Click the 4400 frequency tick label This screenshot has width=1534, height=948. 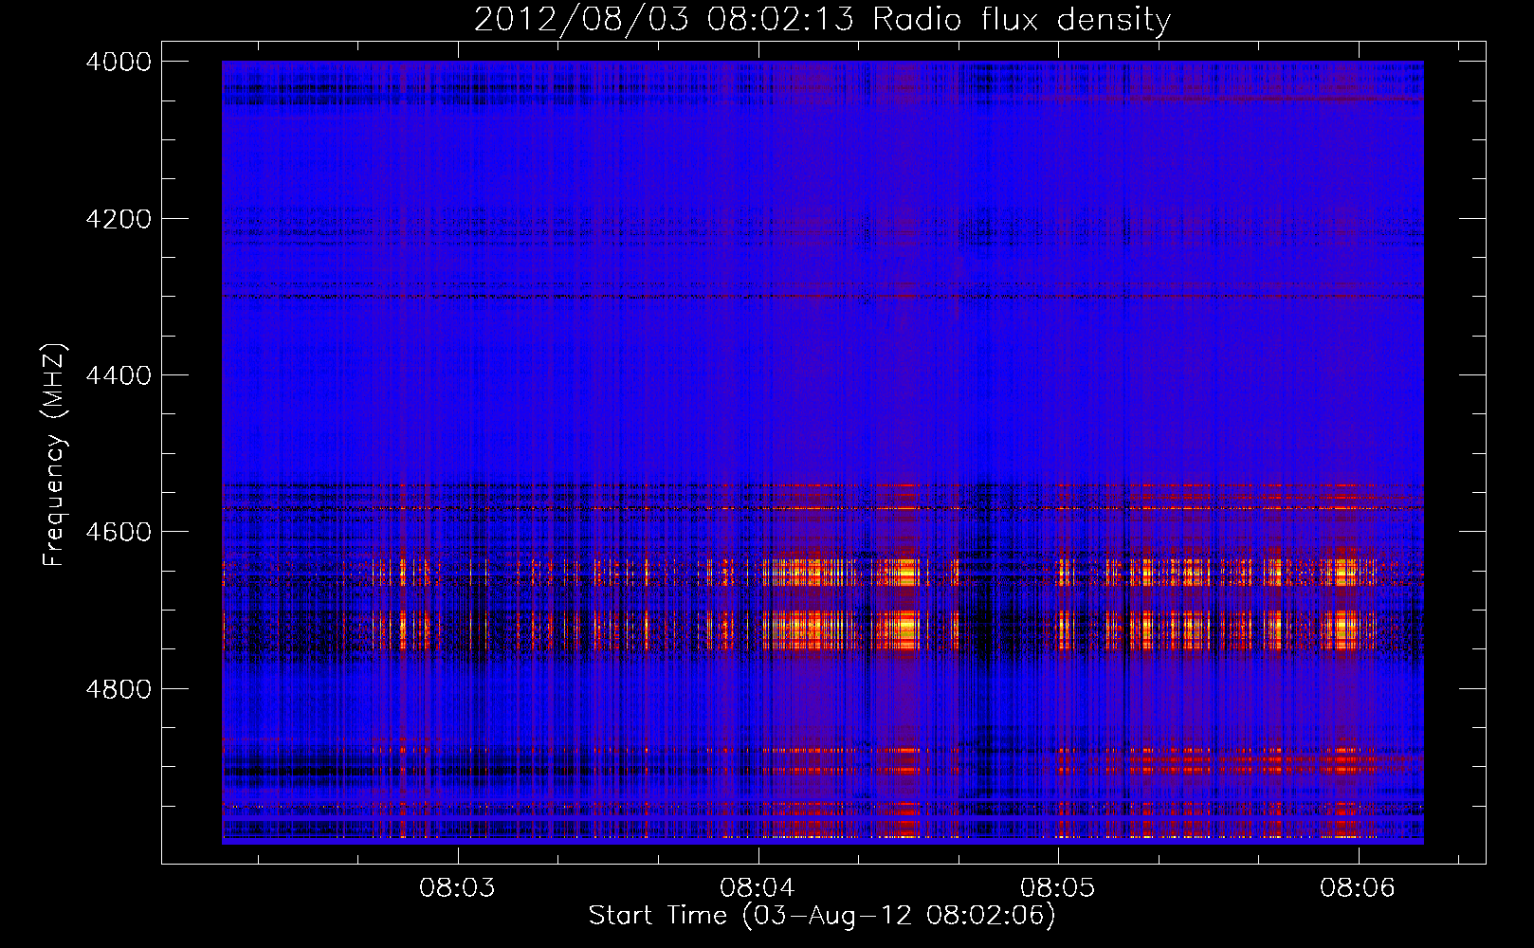[119, 375]
